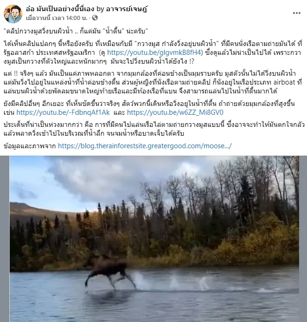Click the page's cartoon profile avatar
Screen dimensions: 307x322
(13, 14)
